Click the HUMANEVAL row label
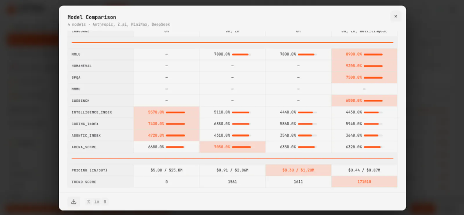Image resolution: width=464 pixels, height=215 pixels. (81, 66)
